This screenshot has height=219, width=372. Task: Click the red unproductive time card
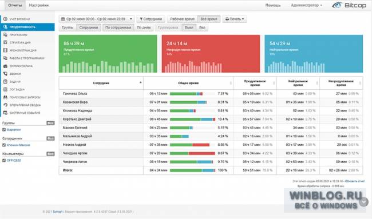coord(211,54)
